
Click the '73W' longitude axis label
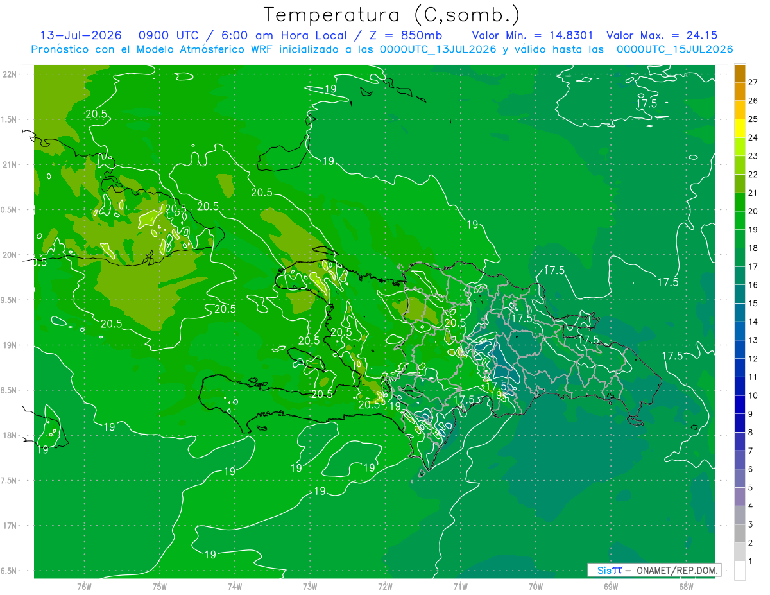tap(310, 586)
